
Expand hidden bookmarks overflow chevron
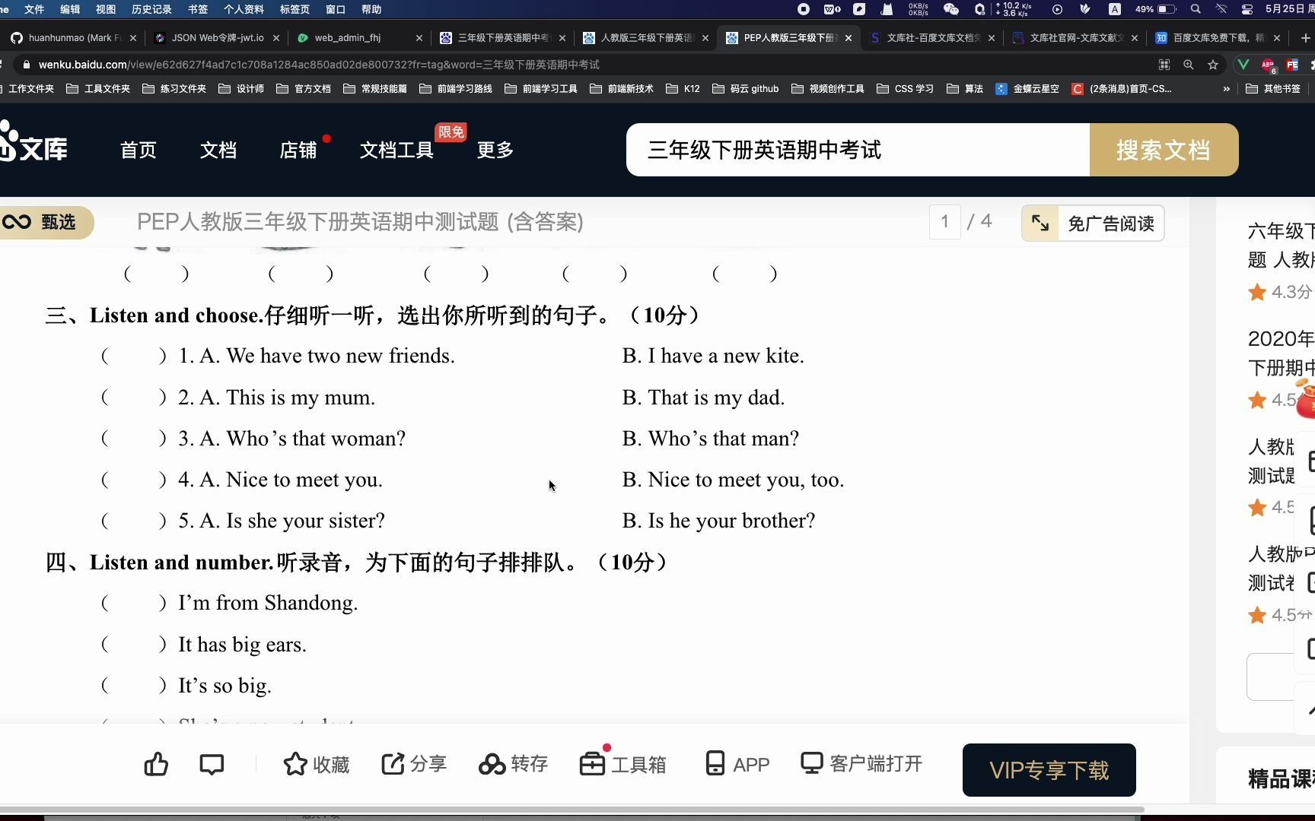click(x=1226, y=89)
